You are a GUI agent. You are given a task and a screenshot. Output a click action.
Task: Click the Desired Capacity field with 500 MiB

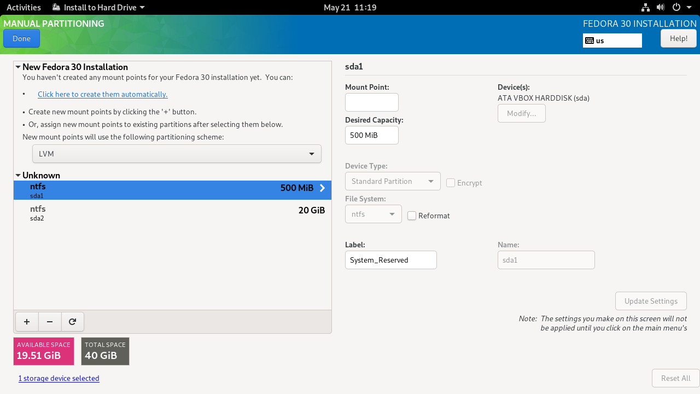pyautogui.click(x=372, y=135)
